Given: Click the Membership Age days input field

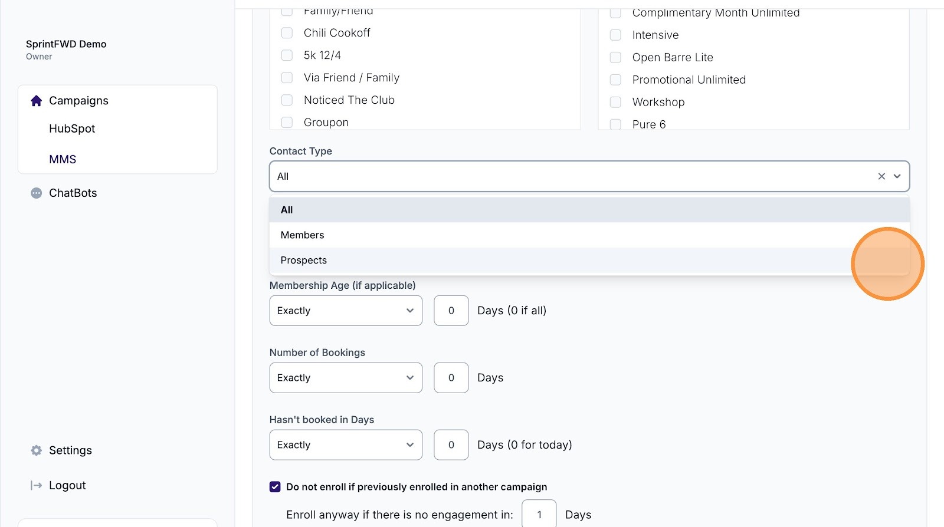Looking at the screenshot, I should pyautogui.click(x=451, y=311).
